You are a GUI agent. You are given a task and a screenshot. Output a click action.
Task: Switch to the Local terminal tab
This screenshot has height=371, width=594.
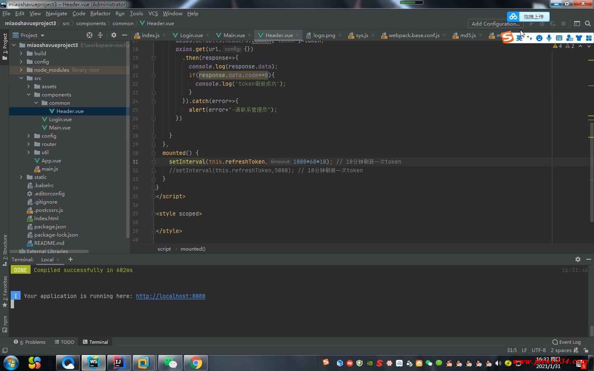[x=47, y=259]
